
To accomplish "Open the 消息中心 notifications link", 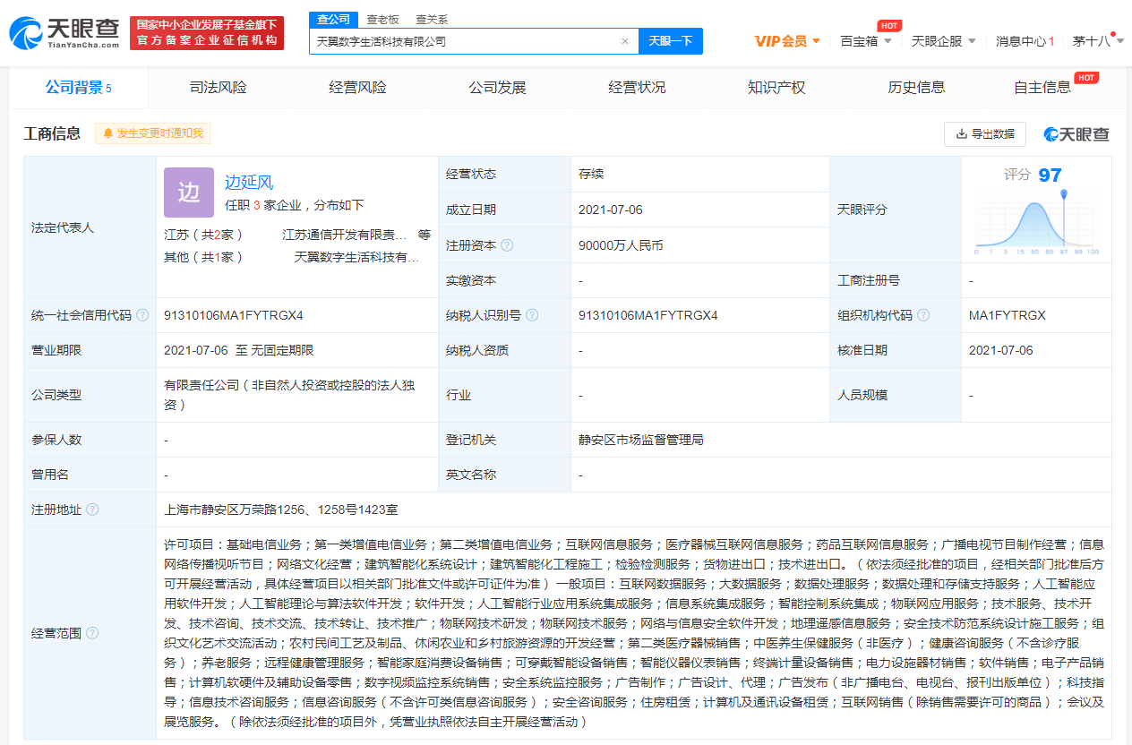I will 1025,41.
